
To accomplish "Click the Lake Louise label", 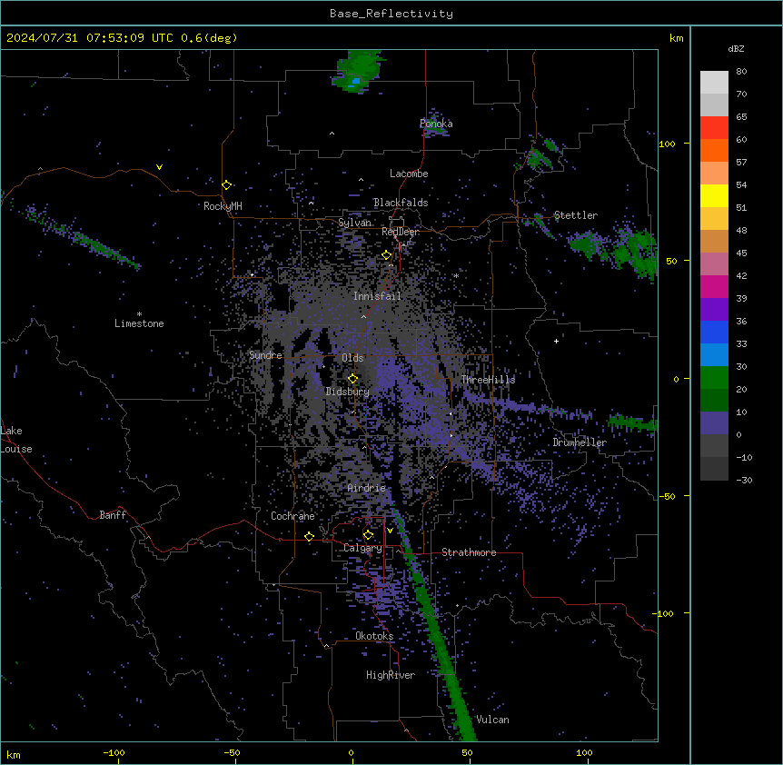I will (x=15, y=440).
